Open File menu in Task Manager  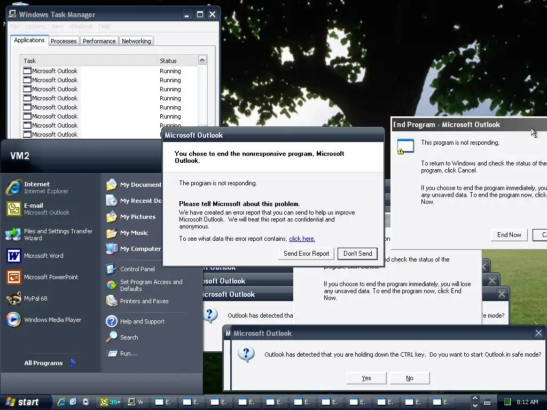click(14, 26)
